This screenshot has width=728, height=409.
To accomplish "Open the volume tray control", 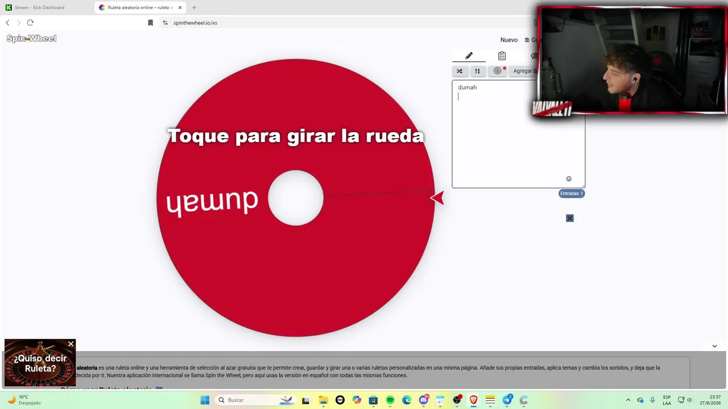I will (689, 400).
